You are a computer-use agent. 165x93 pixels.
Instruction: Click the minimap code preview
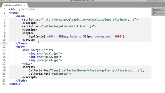pos(158,12)
